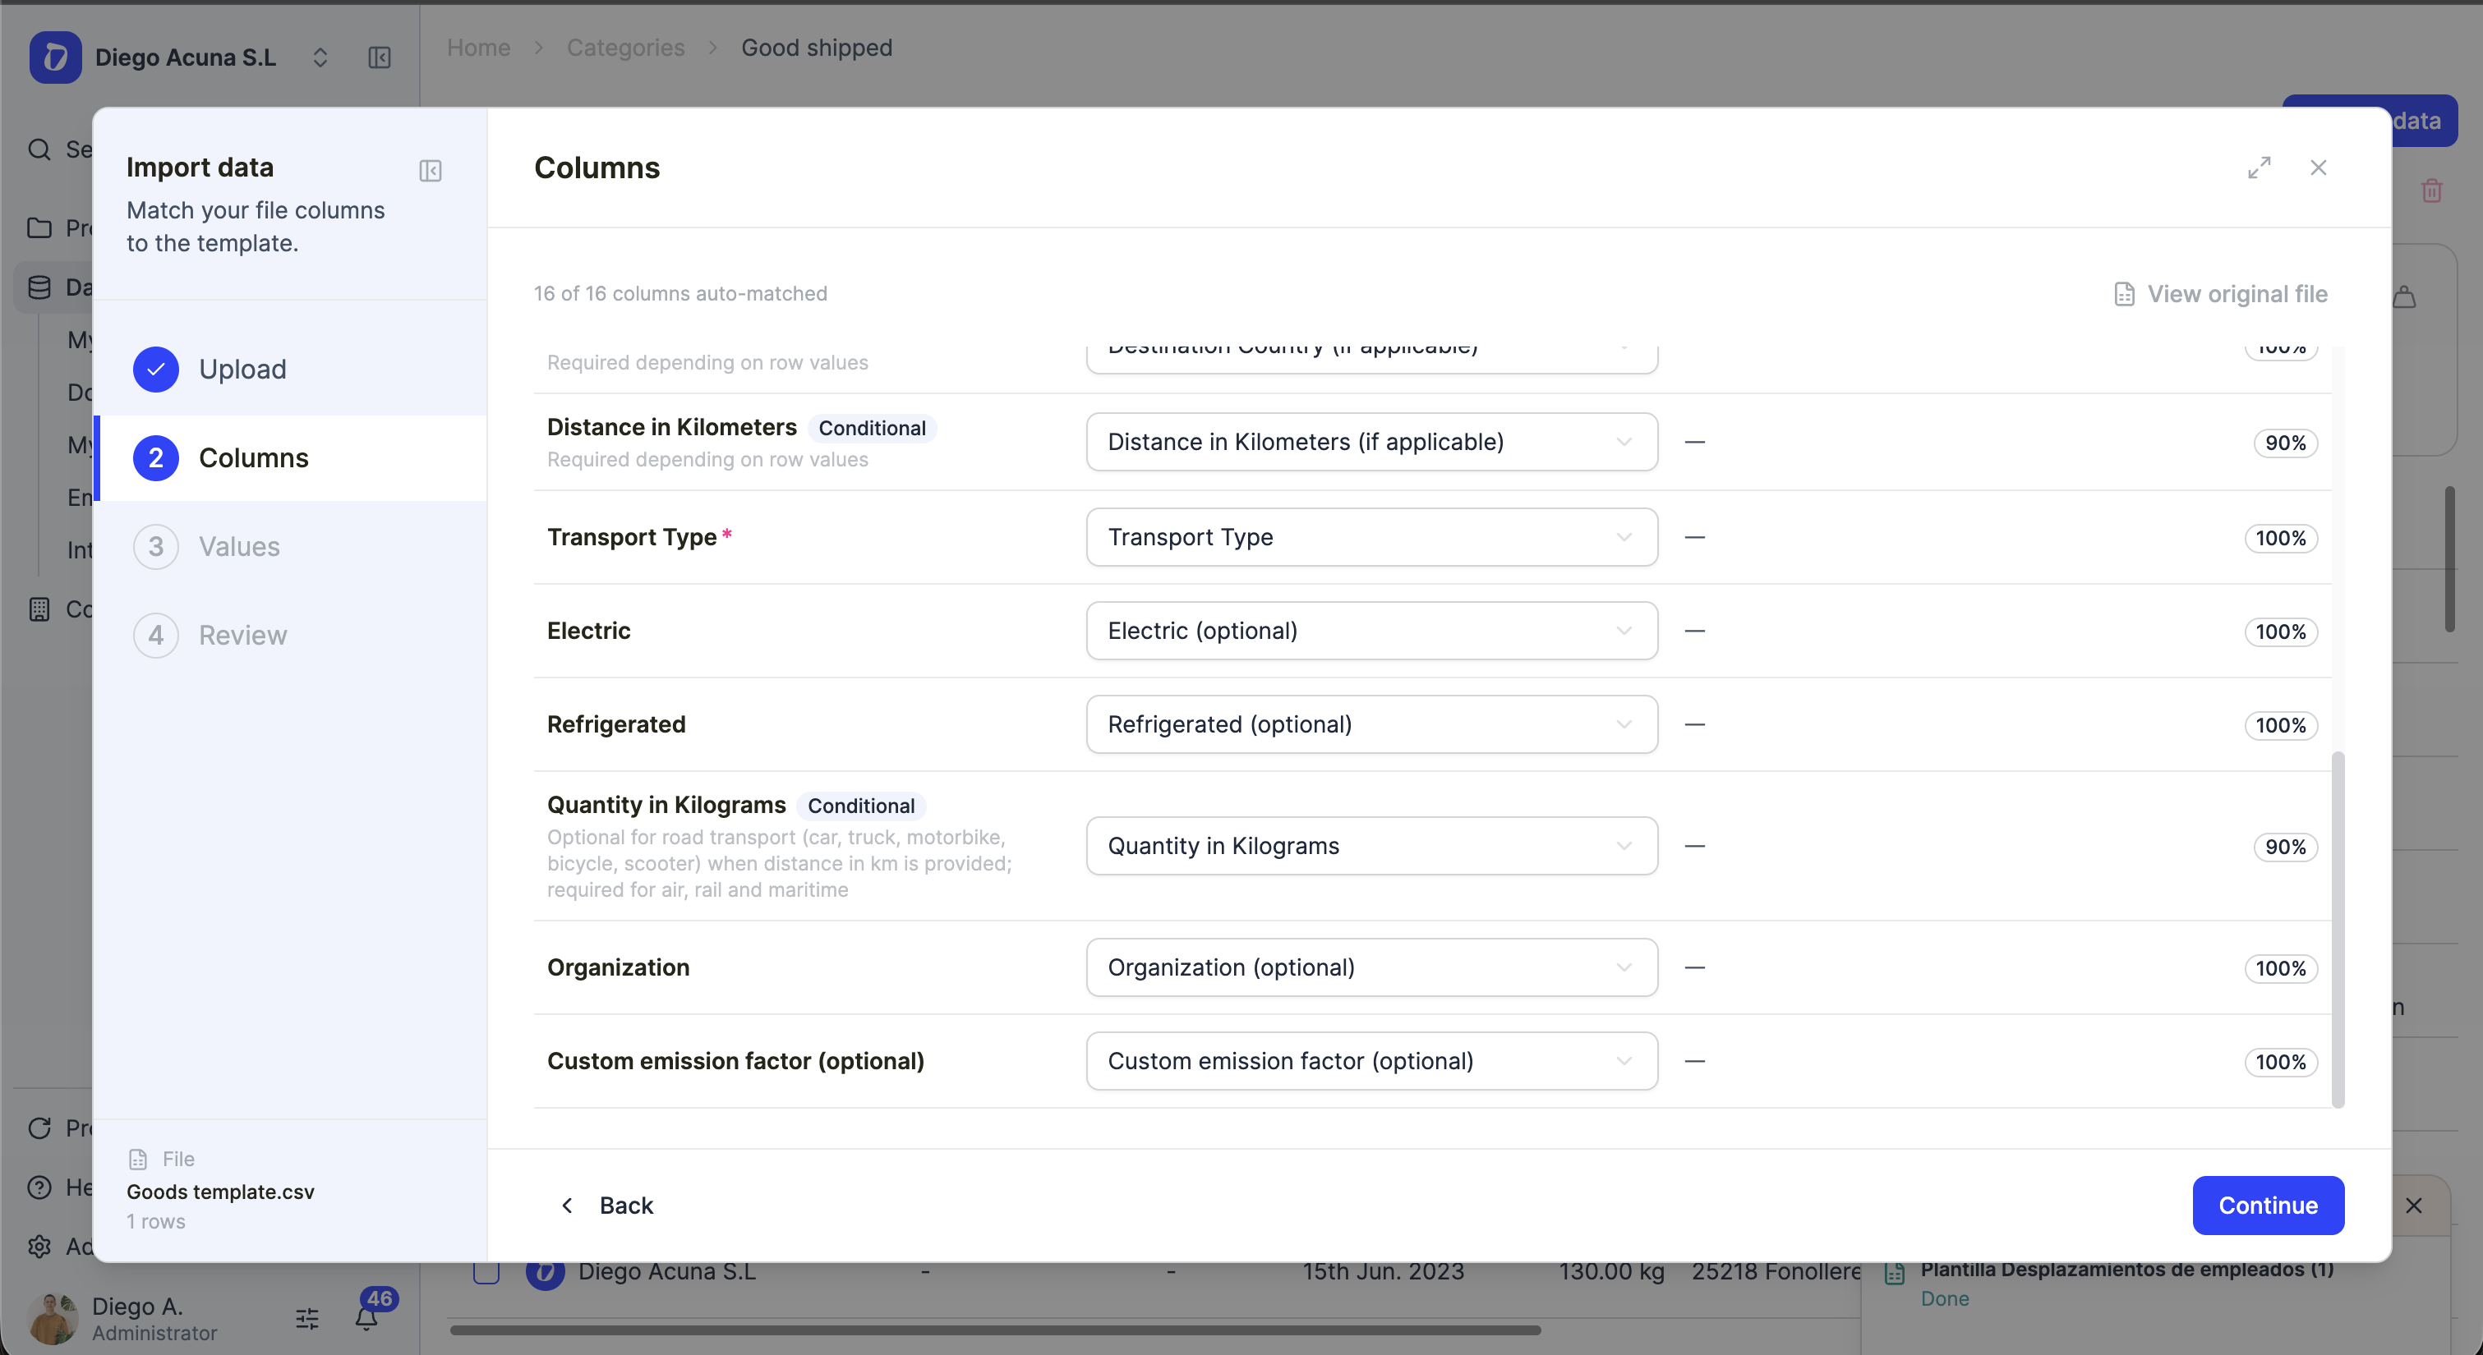
Task: Navigate to Categories breadcrumb
Action: pyautogui.click(x=625, y=48)
